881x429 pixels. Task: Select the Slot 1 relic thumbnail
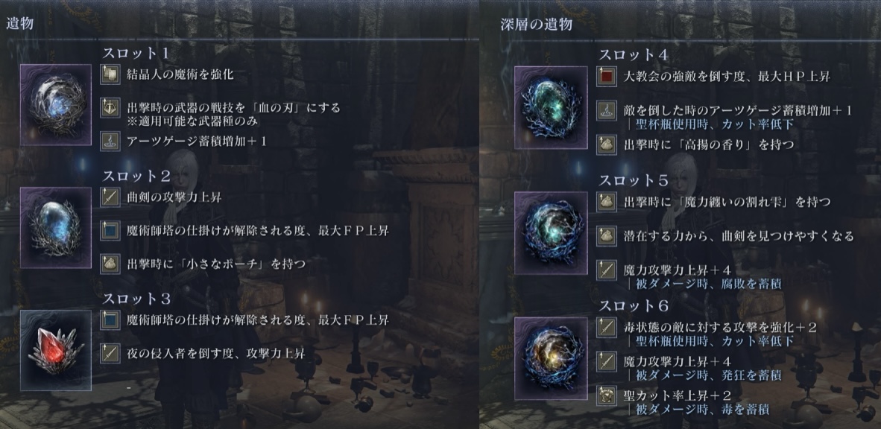(56, 104)
